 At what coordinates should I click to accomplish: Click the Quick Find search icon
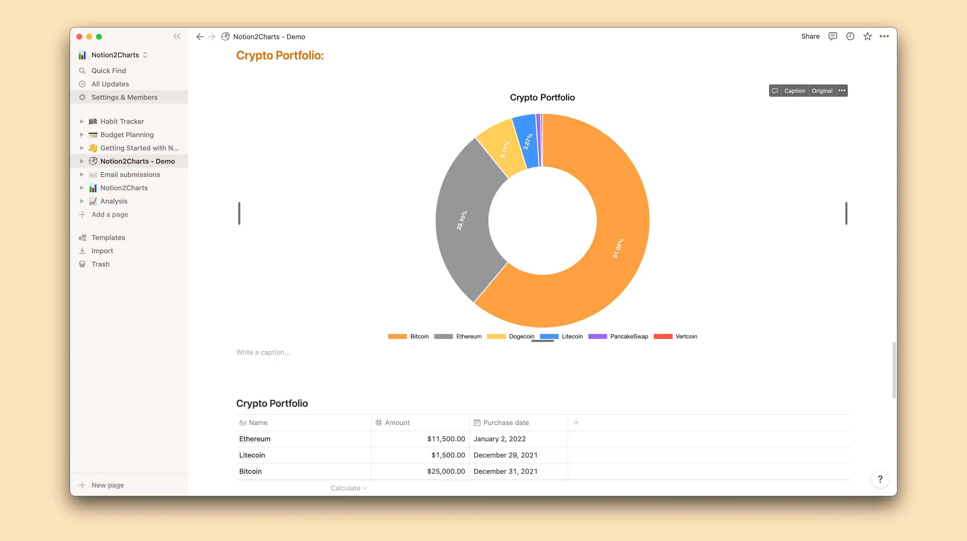82,70
